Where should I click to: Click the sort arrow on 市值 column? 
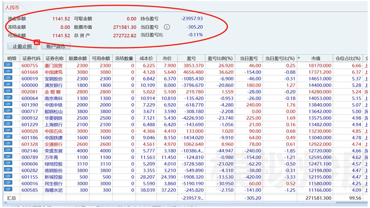pos(299,58)
